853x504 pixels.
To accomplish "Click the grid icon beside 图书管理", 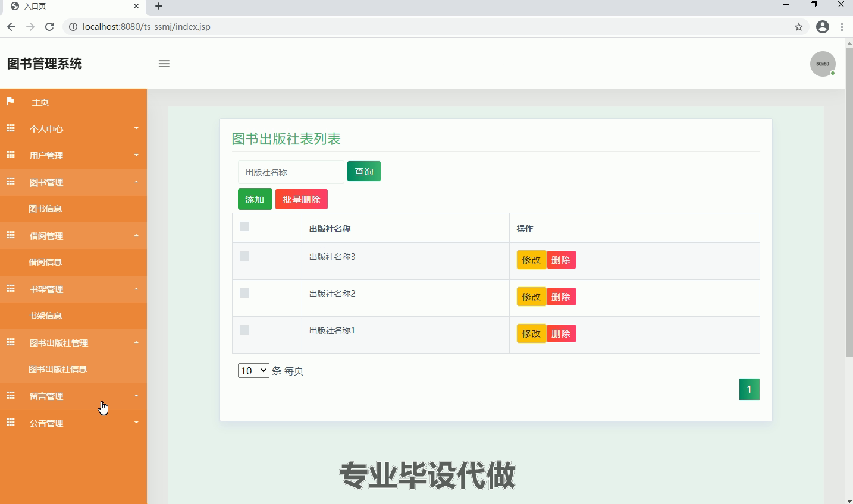I will point(10,182).
